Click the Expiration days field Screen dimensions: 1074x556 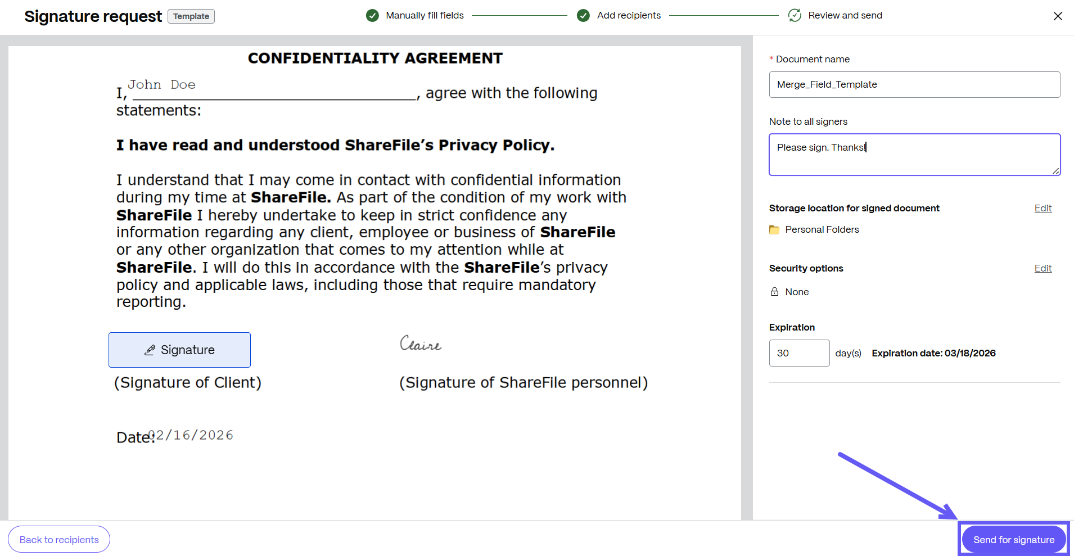[x=799, y=353]
